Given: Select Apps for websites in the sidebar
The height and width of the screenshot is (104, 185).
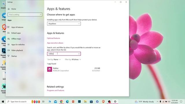Looking at the screenshot, I should pos(18,44).
